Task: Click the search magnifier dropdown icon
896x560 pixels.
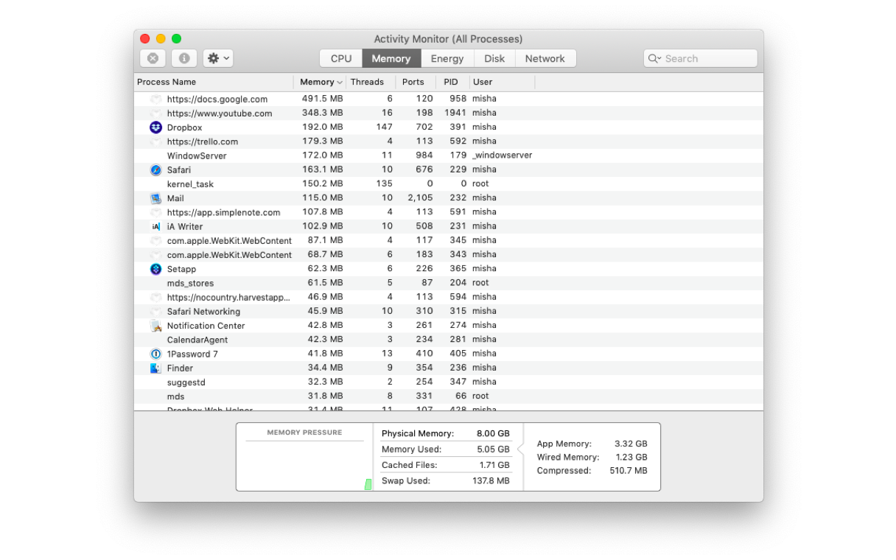Action: pos(654,59)
